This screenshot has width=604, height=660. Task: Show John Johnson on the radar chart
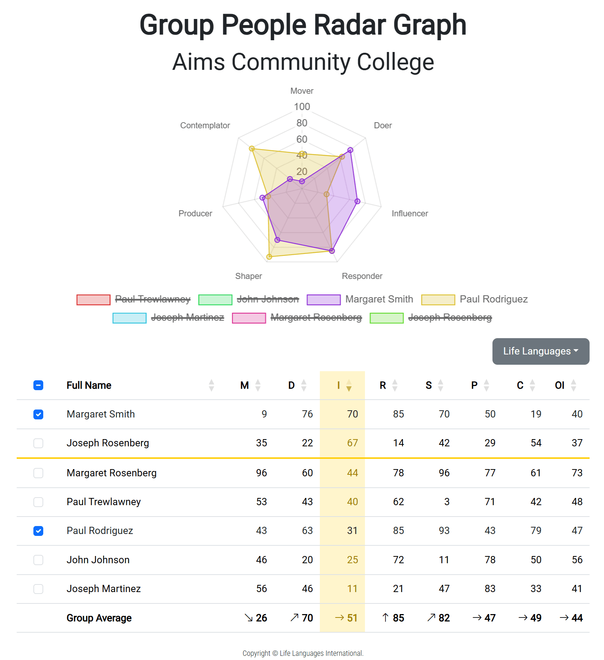click(269, 299)
